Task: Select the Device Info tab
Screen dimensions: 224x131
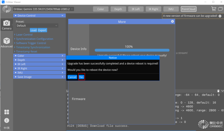Action: [x=78, y=49]
